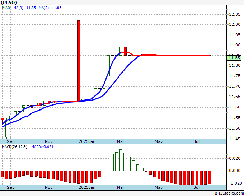This screenshot has height=196, width=244.
Task: Click the 11.45 price axis label
Action: 235,139
